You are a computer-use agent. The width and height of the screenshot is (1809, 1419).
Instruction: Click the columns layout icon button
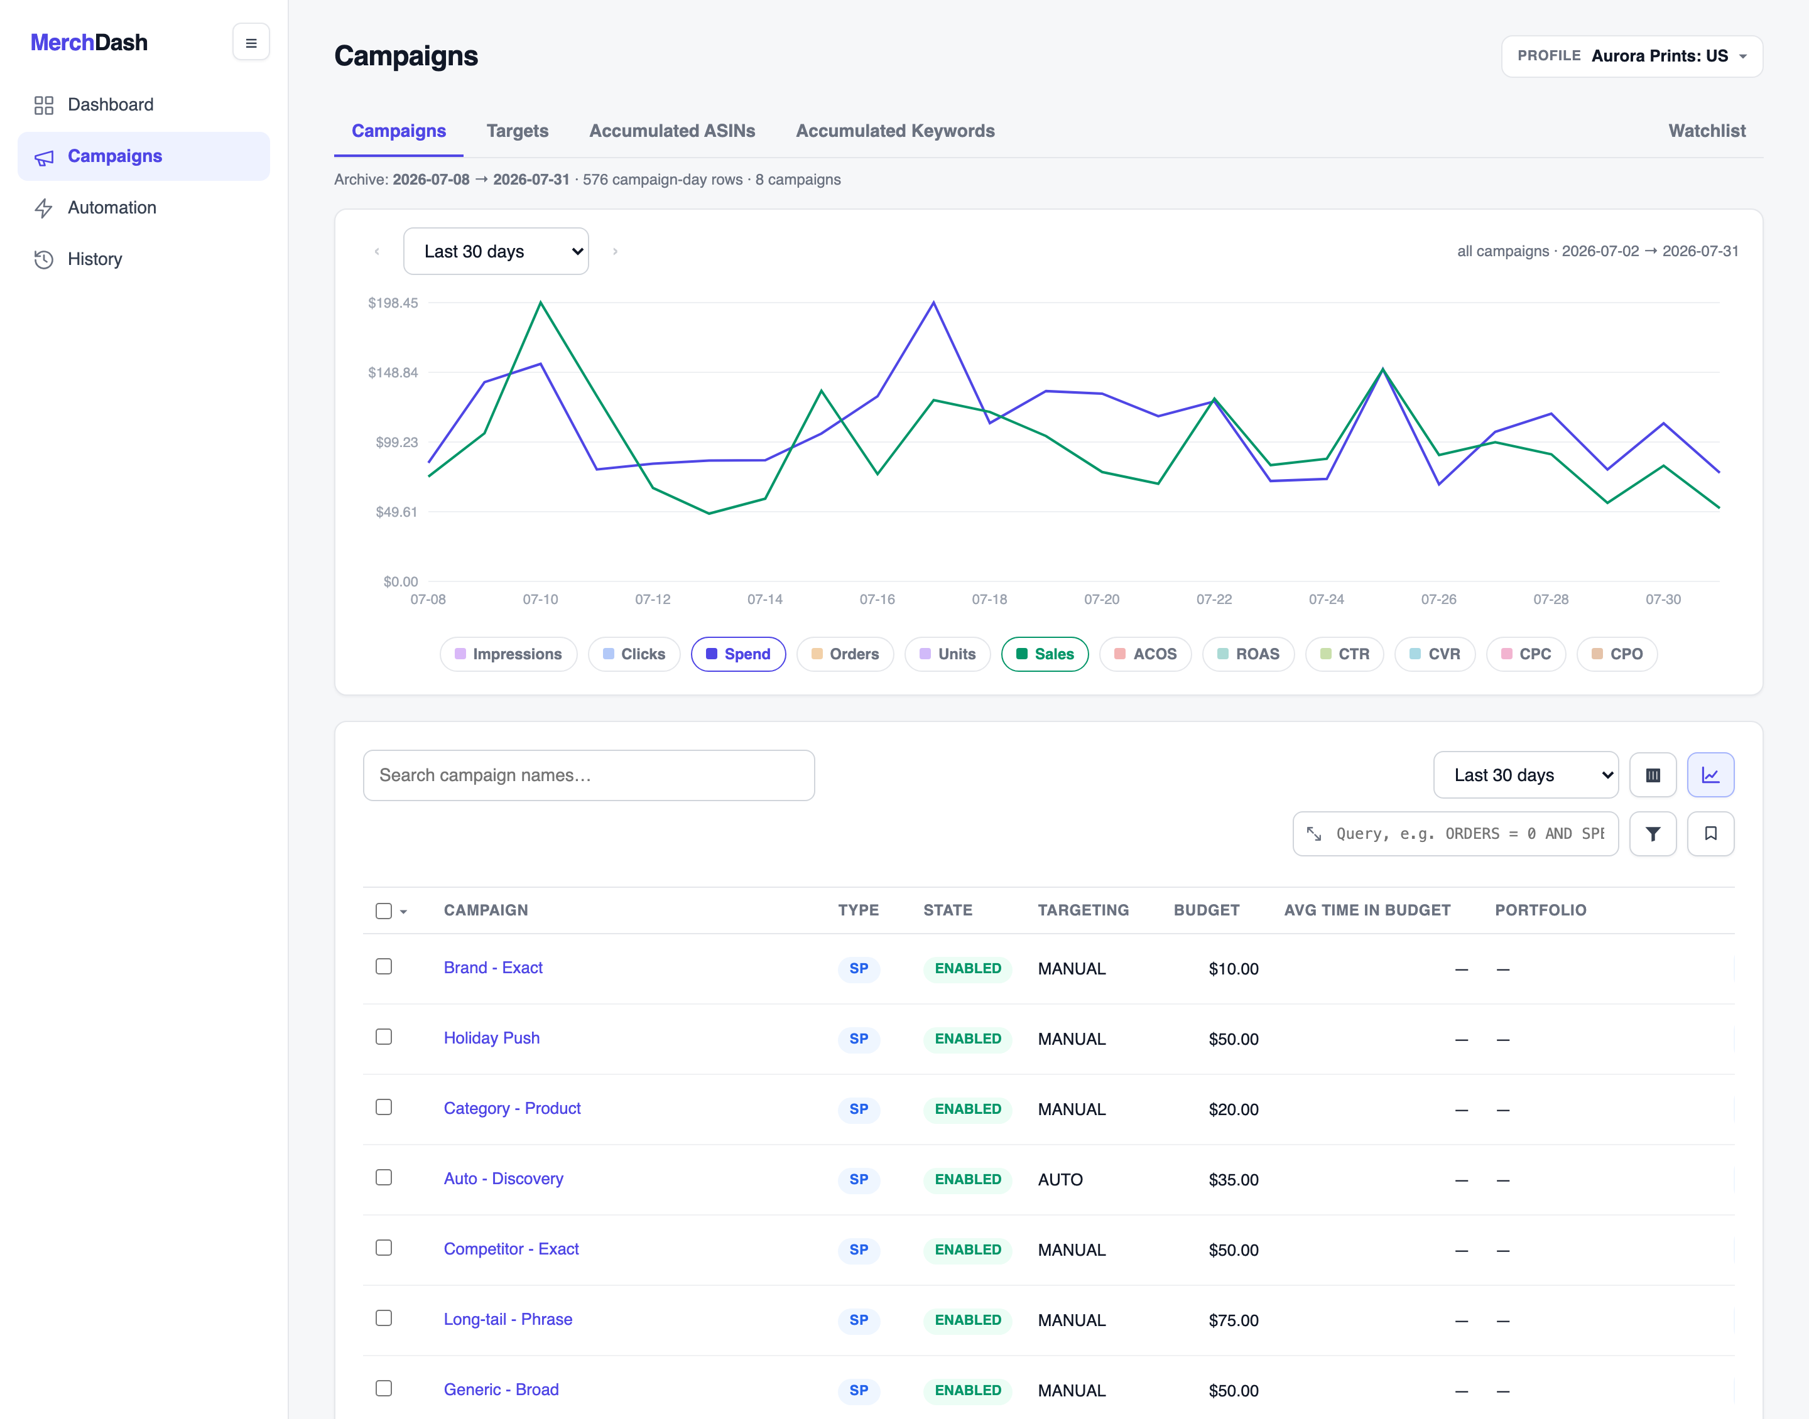[x=1653, y=775]
